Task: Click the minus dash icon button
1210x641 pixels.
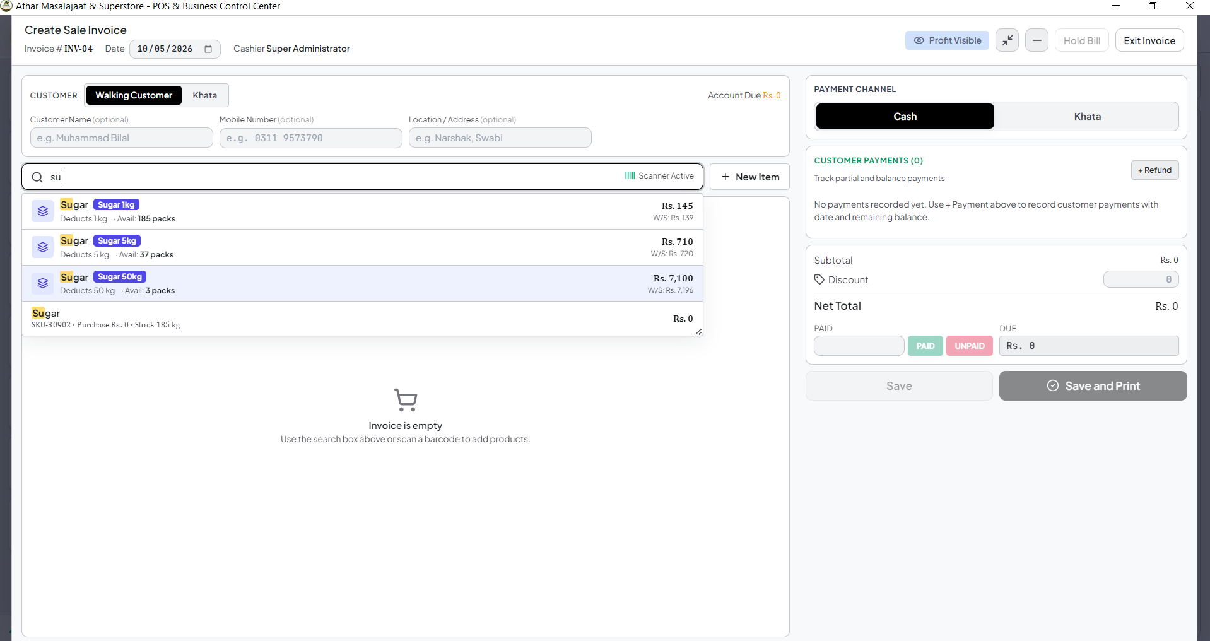Action: click(x=1037, y=40)
